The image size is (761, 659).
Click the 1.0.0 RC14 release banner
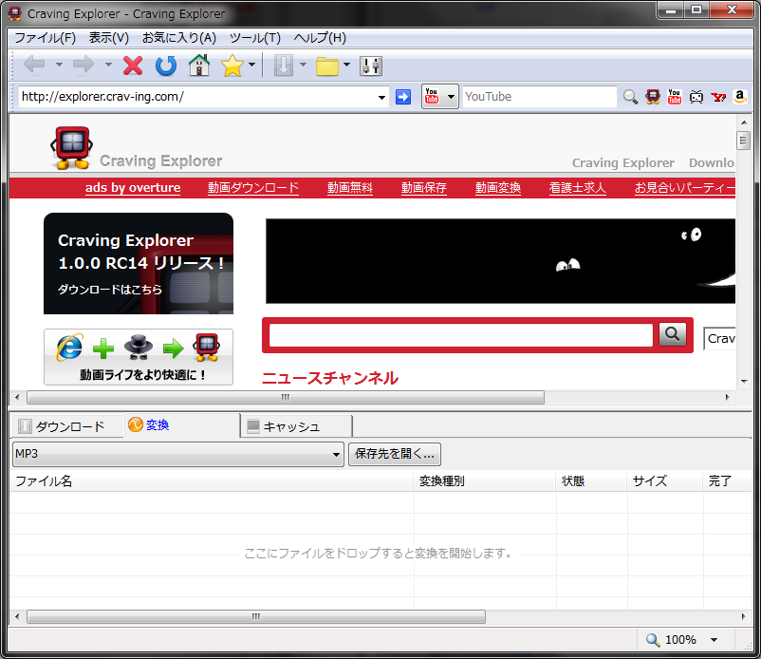[x=139, y=264]
